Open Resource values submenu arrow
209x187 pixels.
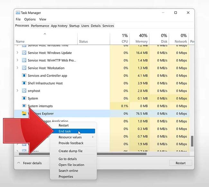pyautogui.click(x=93, y=137)
